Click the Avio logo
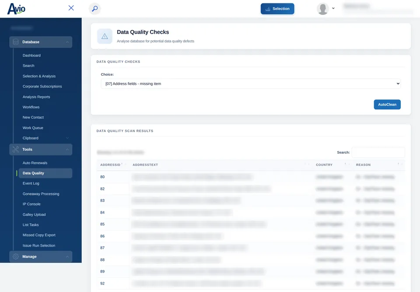Viewport: 420px width, 292px height. pyautogui.click(x=16, y=9)
